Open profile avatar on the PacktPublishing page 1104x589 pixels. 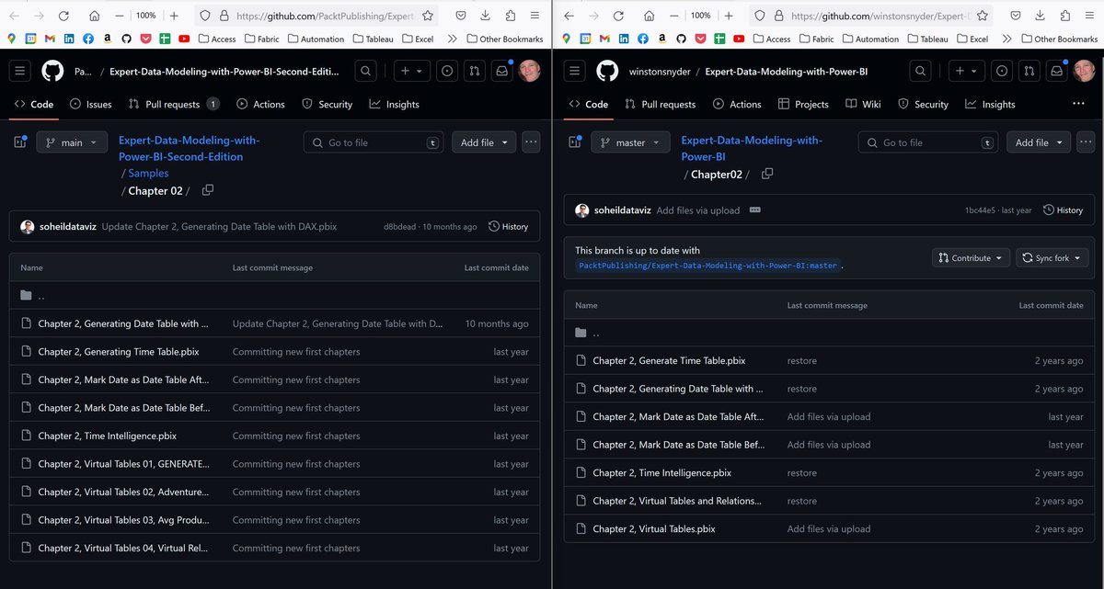point(529,72)
